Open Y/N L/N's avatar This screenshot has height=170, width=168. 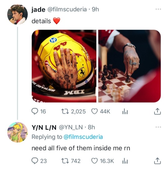(17, 132)
